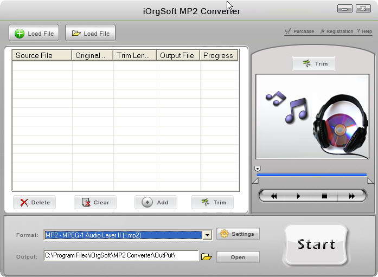Click the playhead position marker above the seek bar

[258, 169]
